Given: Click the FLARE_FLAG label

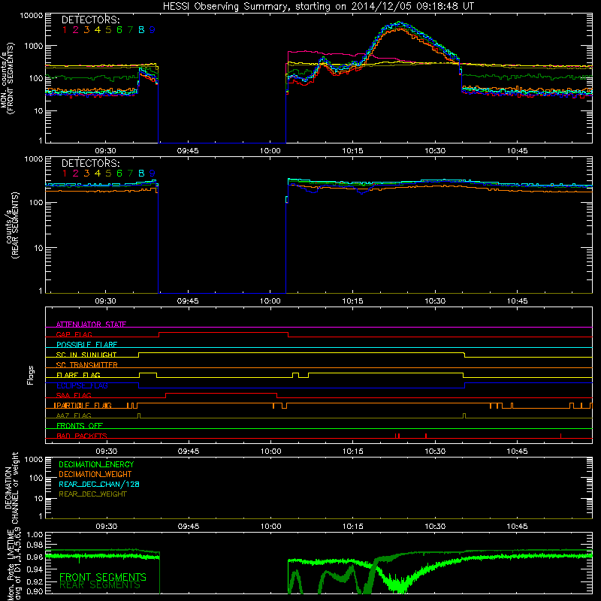Looking at the screenshot, I should point(78,375).
